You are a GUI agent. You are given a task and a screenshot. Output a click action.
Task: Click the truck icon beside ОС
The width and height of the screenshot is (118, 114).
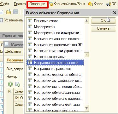(x=109, y=4)
